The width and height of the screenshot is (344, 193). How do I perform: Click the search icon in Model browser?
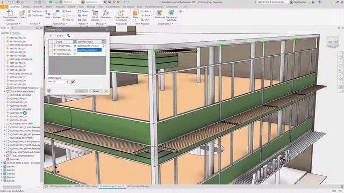[37, 28]
